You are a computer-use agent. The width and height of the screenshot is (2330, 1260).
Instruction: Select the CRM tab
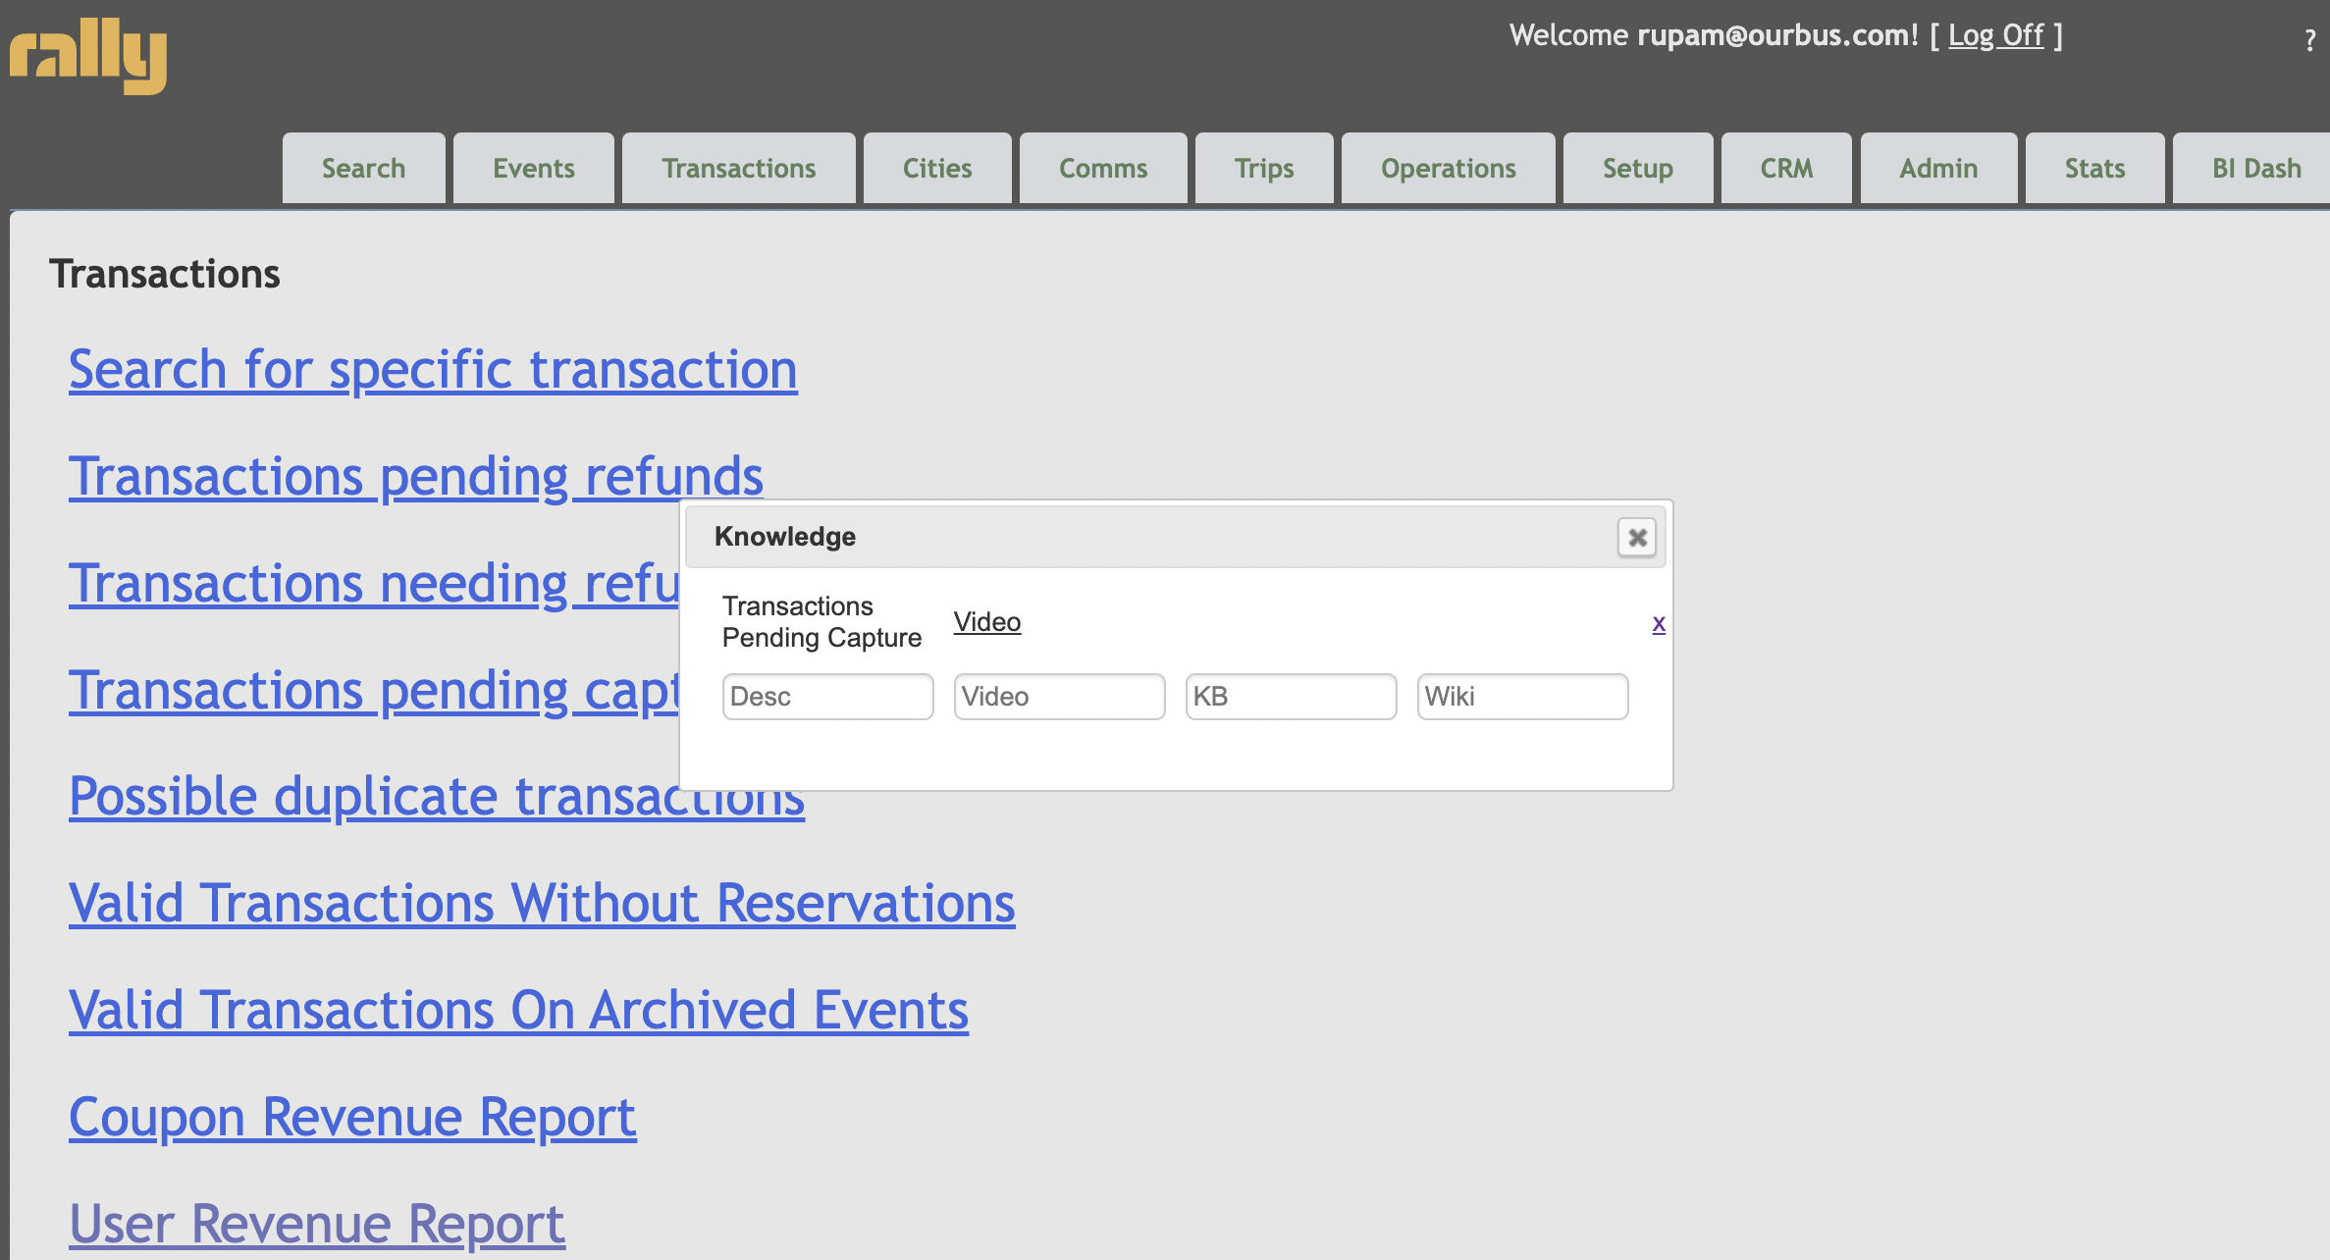[x=1786, y=169]
